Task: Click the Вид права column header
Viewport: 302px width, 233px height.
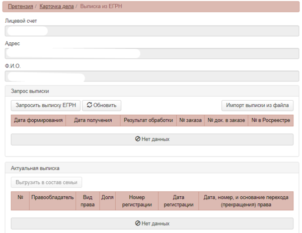Action: coord(88,201)
